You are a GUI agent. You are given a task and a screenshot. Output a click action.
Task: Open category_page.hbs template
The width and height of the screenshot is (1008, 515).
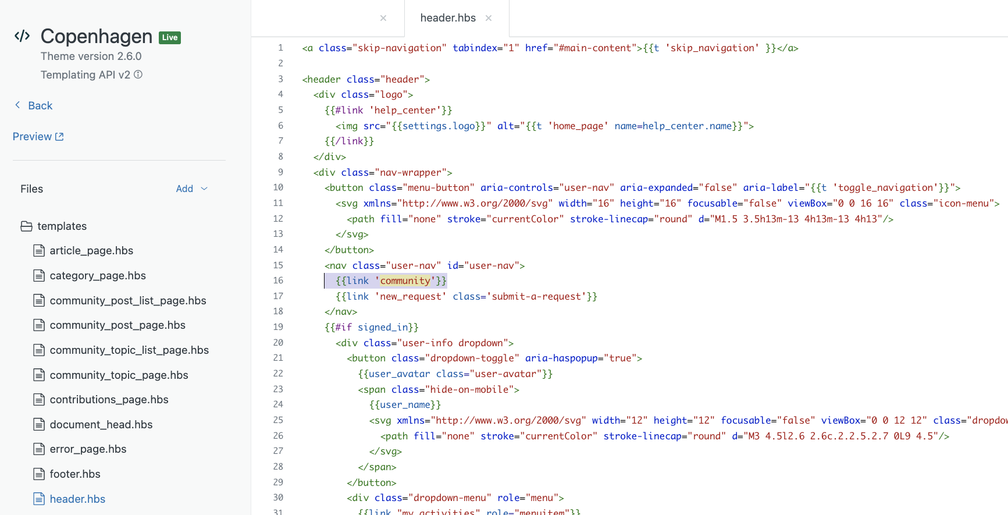[x=98, y=276]
